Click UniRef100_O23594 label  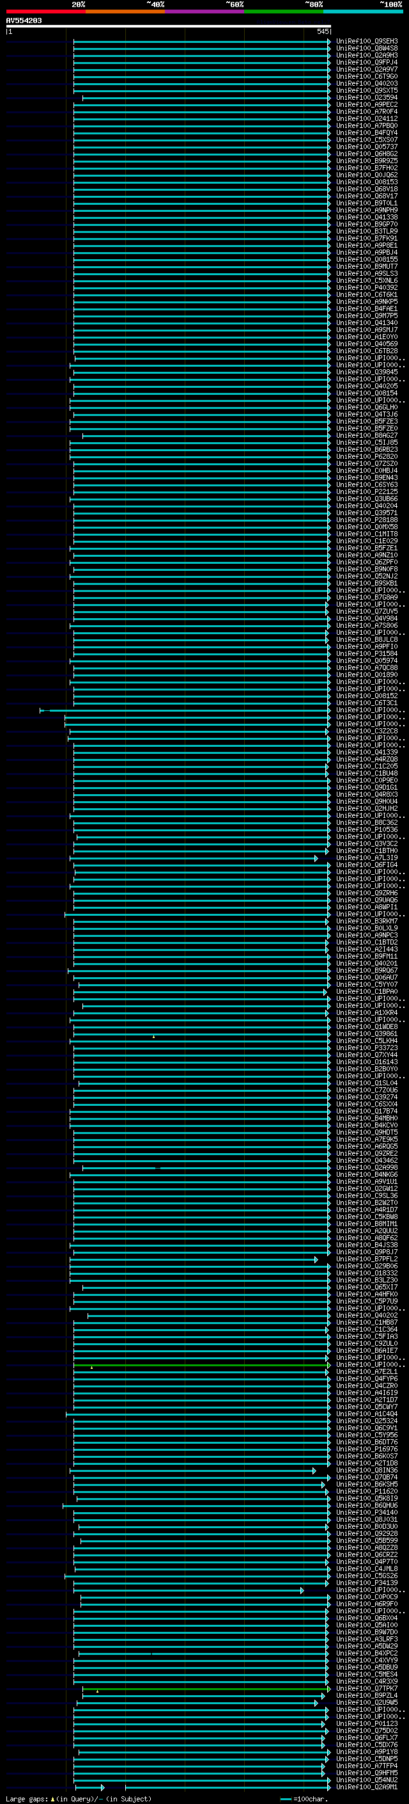pyautogui.click(x=367, y=97)
